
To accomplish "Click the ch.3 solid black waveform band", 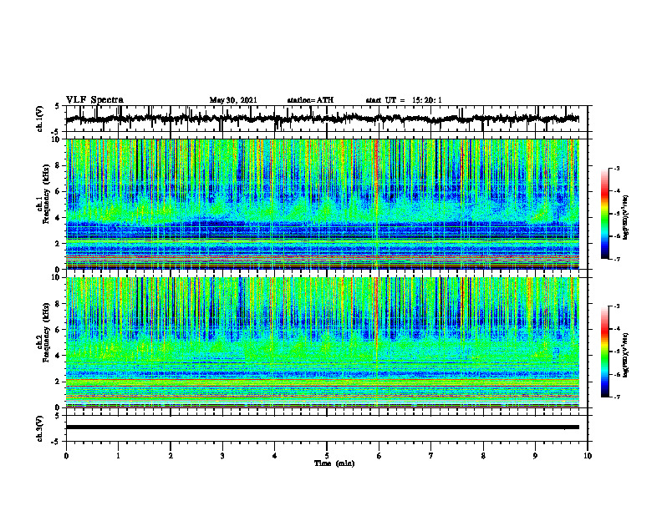I will pyautogui.click(x=323, y=428).
